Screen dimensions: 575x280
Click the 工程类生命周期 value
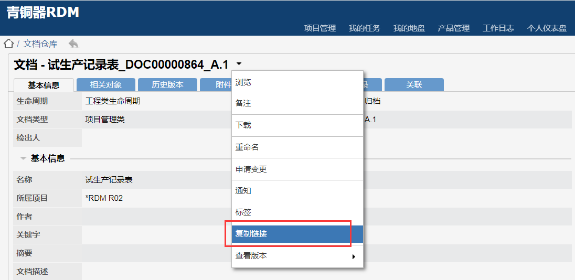[x=113, y=101]
